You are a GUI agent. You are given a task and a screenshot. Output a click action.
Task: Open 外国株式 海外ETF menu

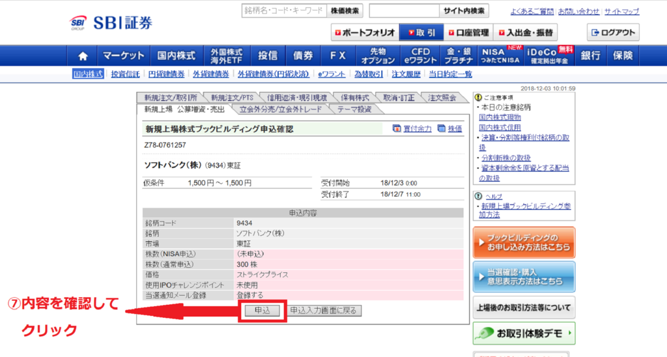(226, 56)
